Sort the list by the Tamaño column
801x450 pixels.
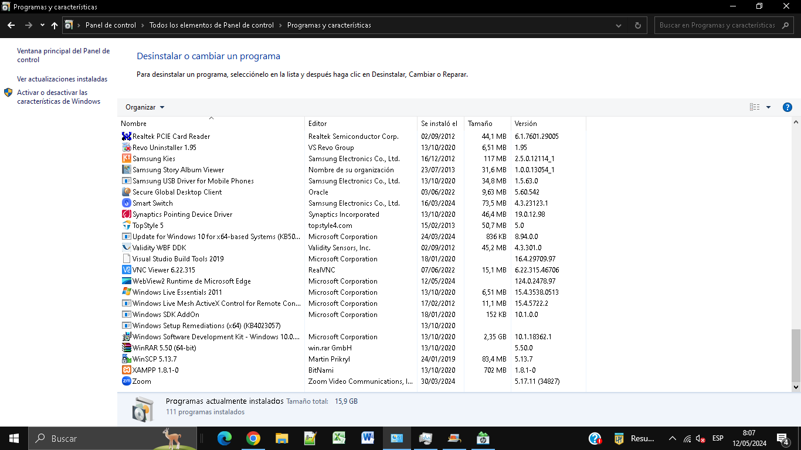tap(487, 124)
